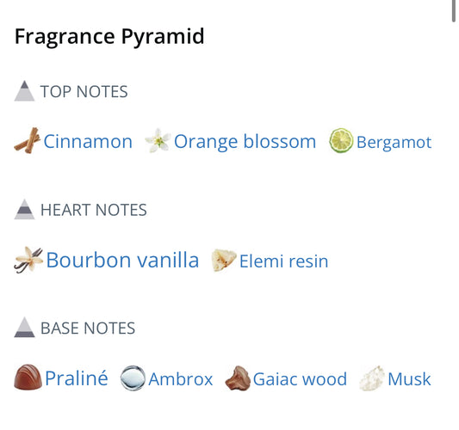Open the Orange blossom note link
This screenshot has width=459, height=430.
coord(245,142)
